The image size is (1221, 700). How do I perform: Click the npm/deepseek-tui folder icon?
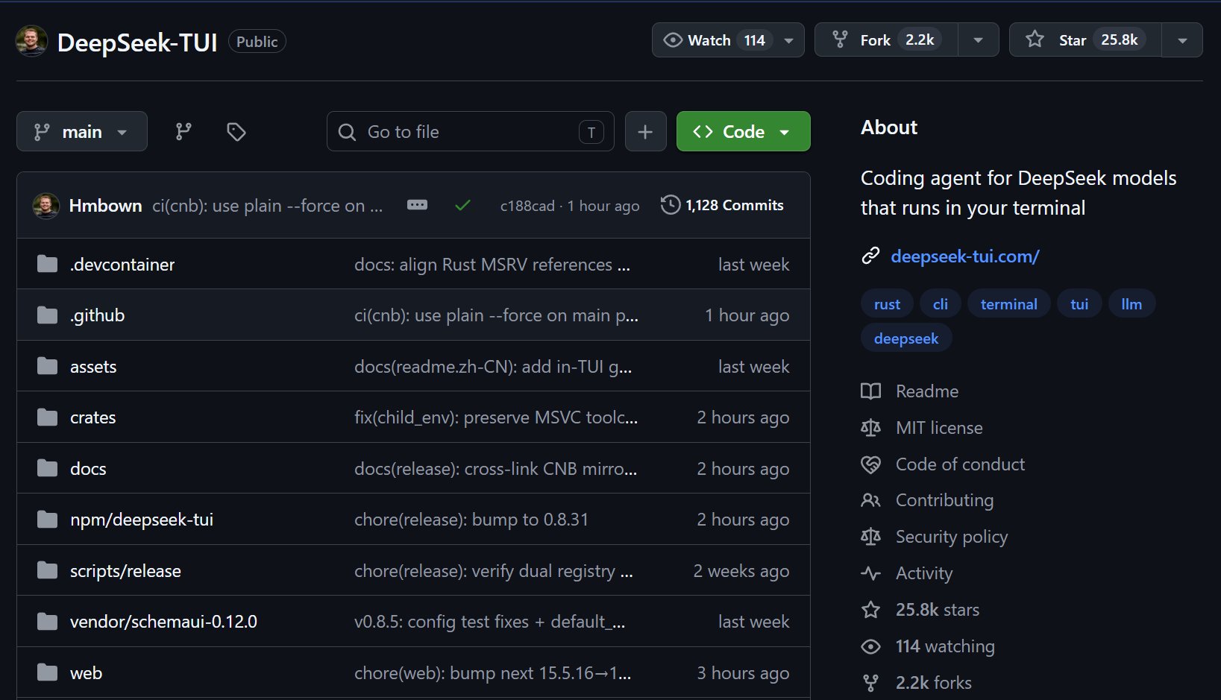coord(47,520)
